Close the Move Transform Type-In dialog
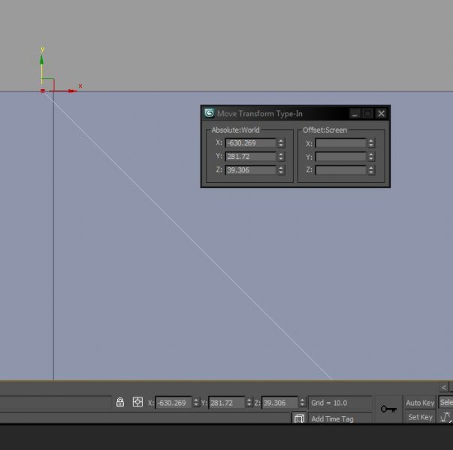This screenshot has width=453, height=450. click(x=382, y=114)
